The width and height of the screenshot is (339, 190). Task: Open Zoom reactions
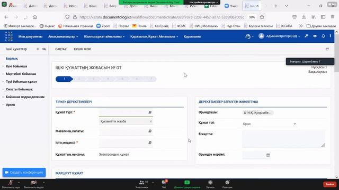[227, 184]
